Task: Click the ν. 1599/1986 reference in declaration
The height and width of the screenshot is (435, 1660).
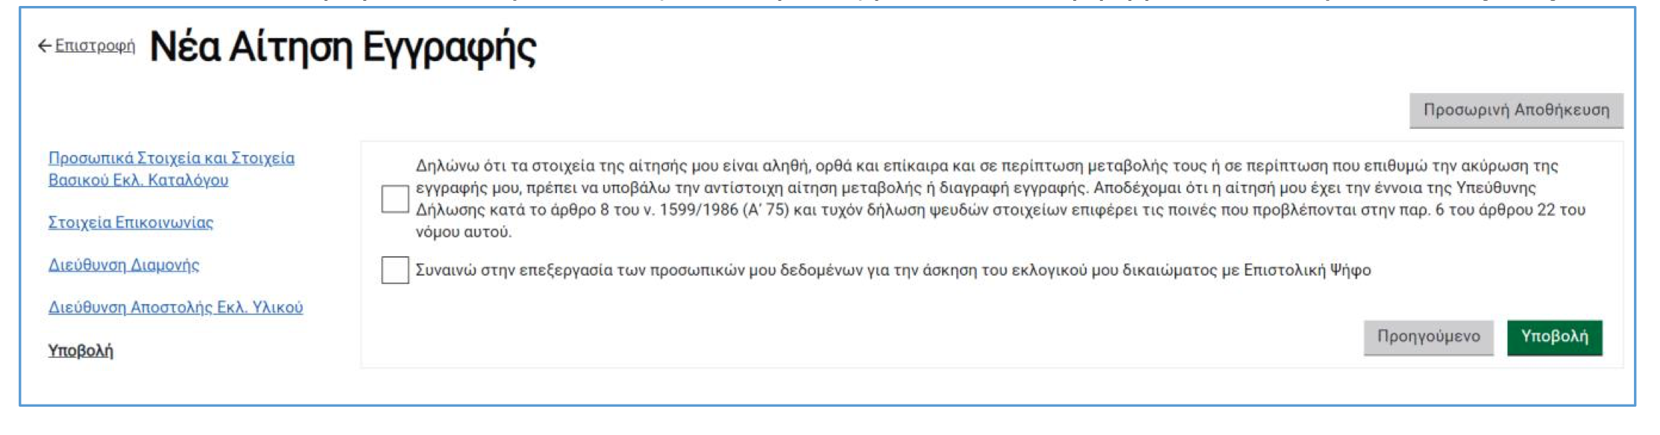Action: point(688,210)
